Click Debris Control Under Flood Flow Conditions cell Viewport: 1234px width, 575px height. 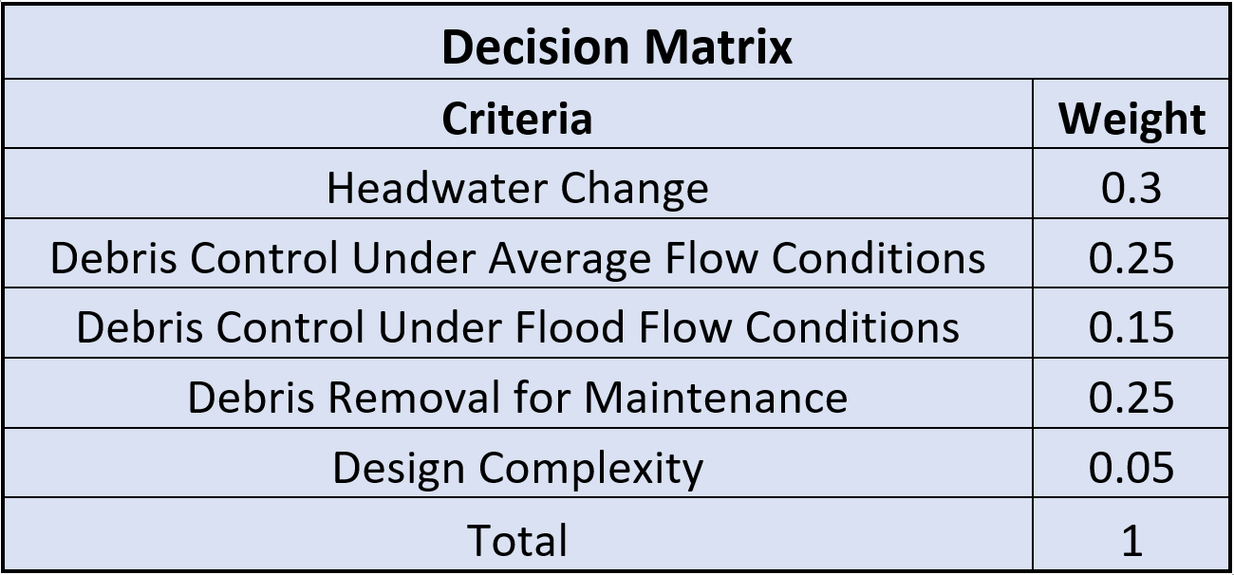point(517,327)
